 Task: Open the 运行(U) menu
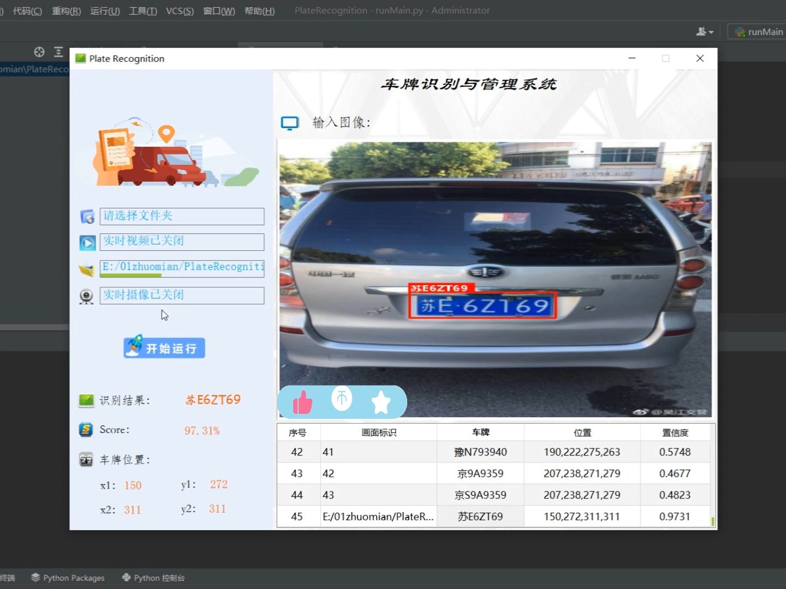(105, 11)
